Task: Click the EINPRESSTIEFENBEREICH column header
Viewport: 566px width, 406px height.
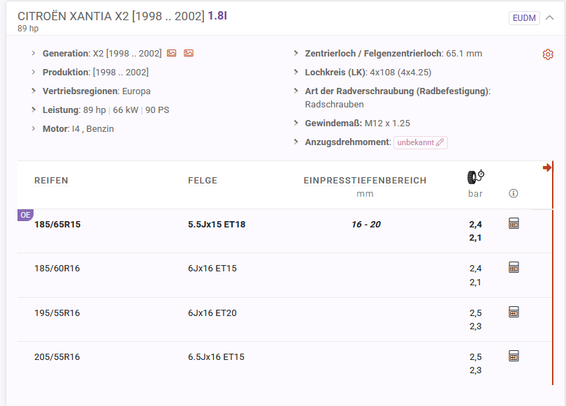Action: point(365,181)
